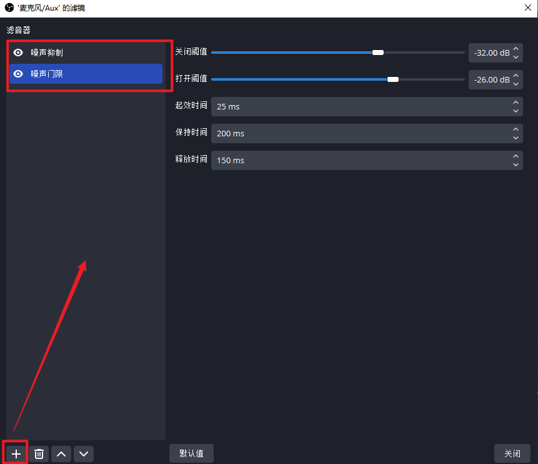This screenshot has height=464, width=538.
Task: Increase 关闭阈值 value with up arrow
Action: 516,49
